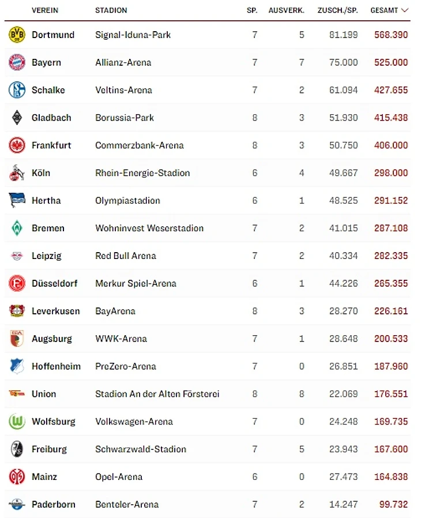The width and height of the screenshot is (421, 518).
Task: Select the Stadion An der Alten Försterei entry
Action: (x=157, y=394)
